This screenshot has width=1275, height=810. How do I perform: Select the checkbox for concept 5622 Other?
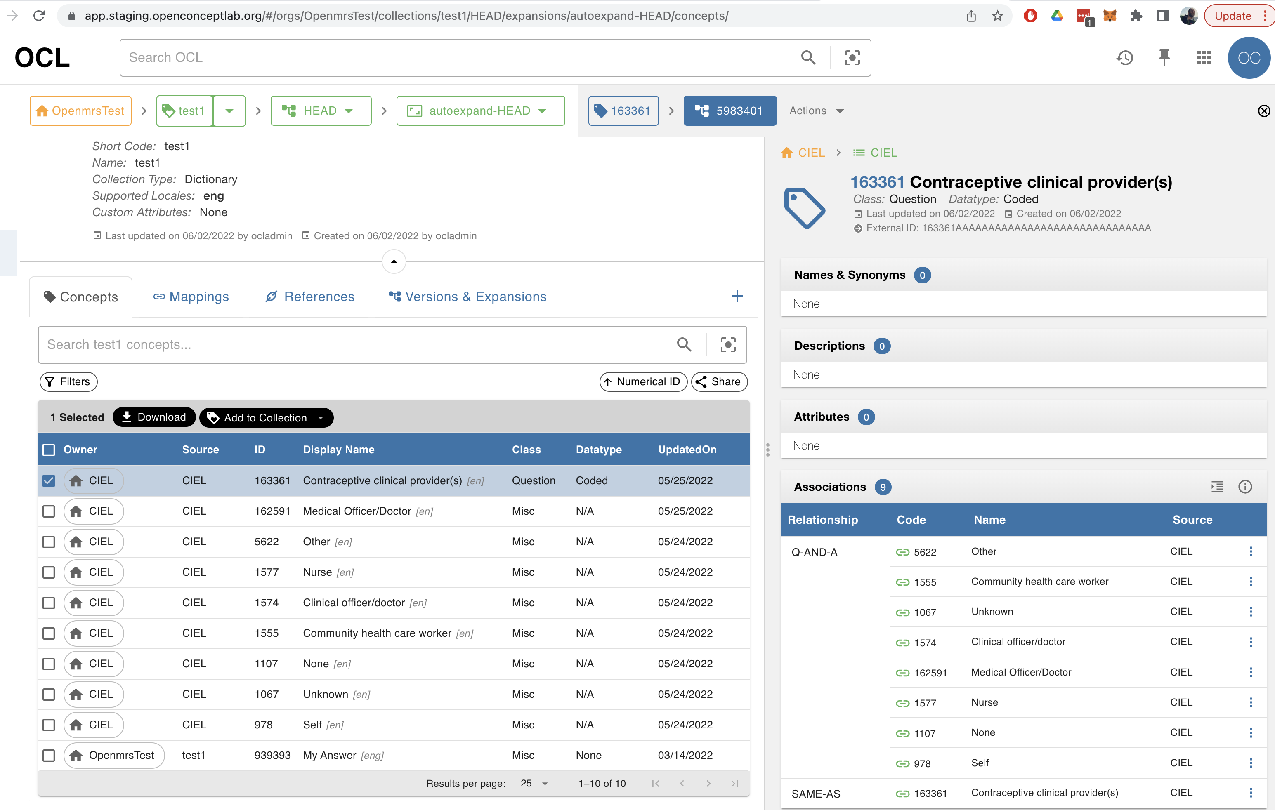point(49,542)
